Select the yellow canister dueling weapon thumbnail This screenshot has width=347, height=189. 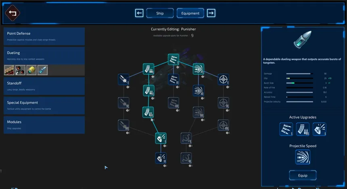[31, 70]
